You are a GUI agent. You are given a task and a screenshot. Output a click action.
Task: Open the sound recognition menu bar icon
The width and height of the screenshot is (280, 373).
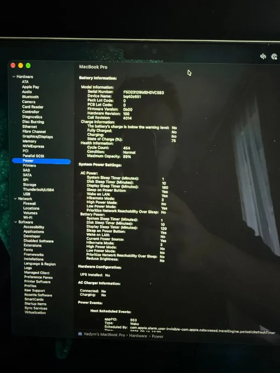pos(263,56)
